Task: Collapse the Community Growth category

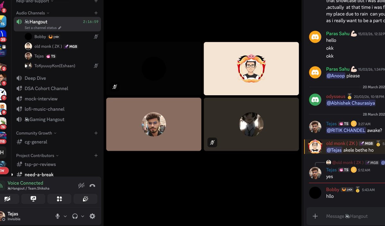Action: pos(36,133)
